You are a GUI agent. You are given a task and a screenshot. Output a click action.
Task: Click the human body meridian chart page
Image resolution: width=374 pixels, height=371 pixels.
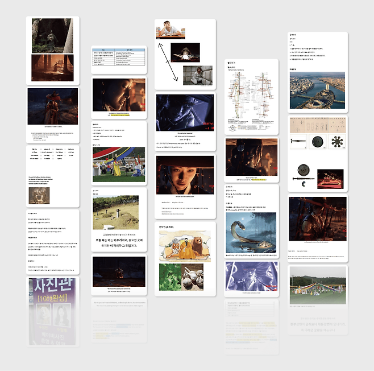click(251, 97)
